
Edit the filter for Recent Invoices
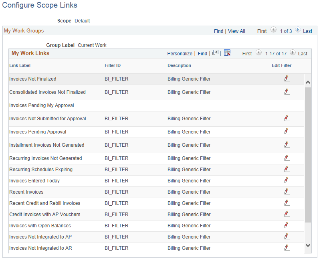coord(287,191)
